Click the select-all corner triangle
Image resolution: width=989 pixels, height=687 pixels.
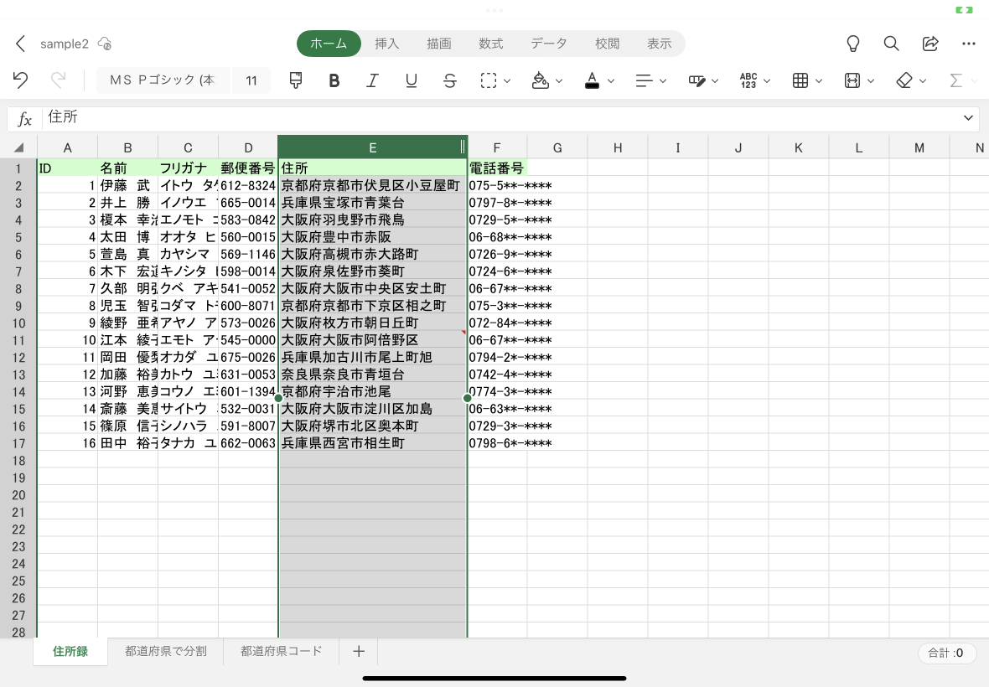tap(18, 147)
